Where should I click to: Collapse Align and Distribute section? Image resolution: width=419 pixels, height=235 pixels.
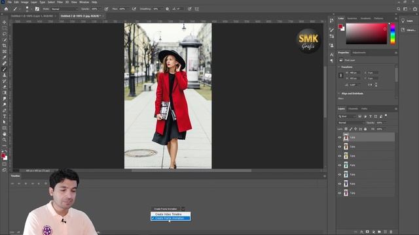pyautogui.click(x=339, y=93)
